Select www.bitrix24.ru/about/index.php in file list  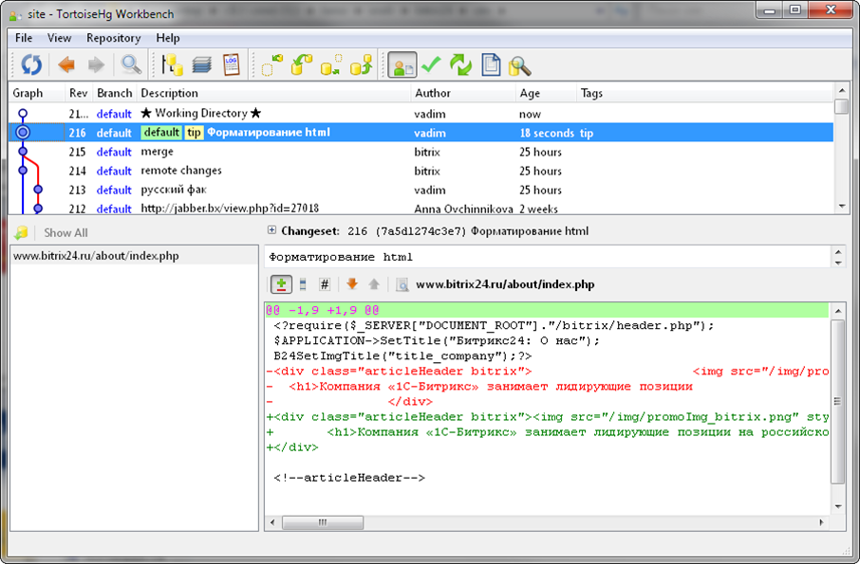coord(134,256)
